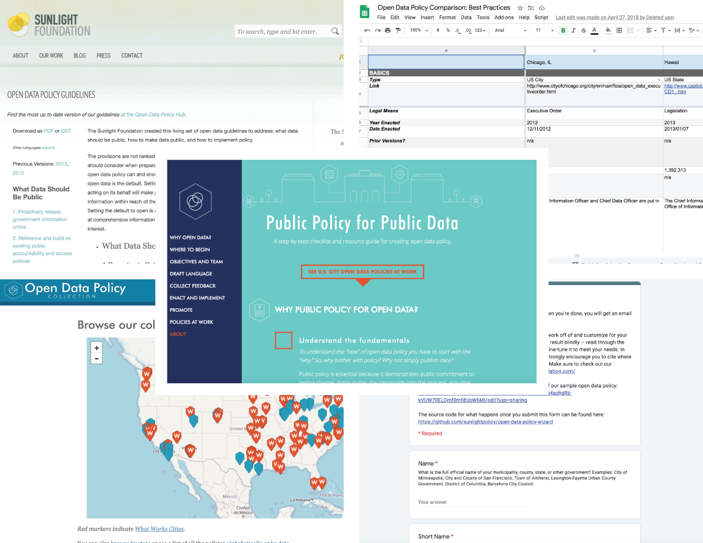Open the Insert menu in Sheets
The image size is (703, 543).
(x=427, y=18)
